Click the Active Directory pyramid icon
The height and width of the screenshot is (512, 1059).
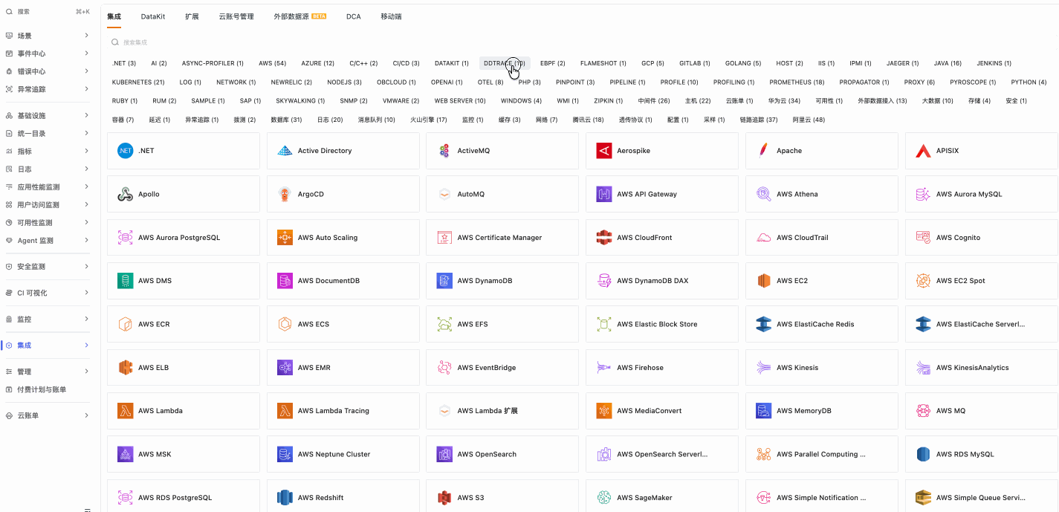[285, 151]
